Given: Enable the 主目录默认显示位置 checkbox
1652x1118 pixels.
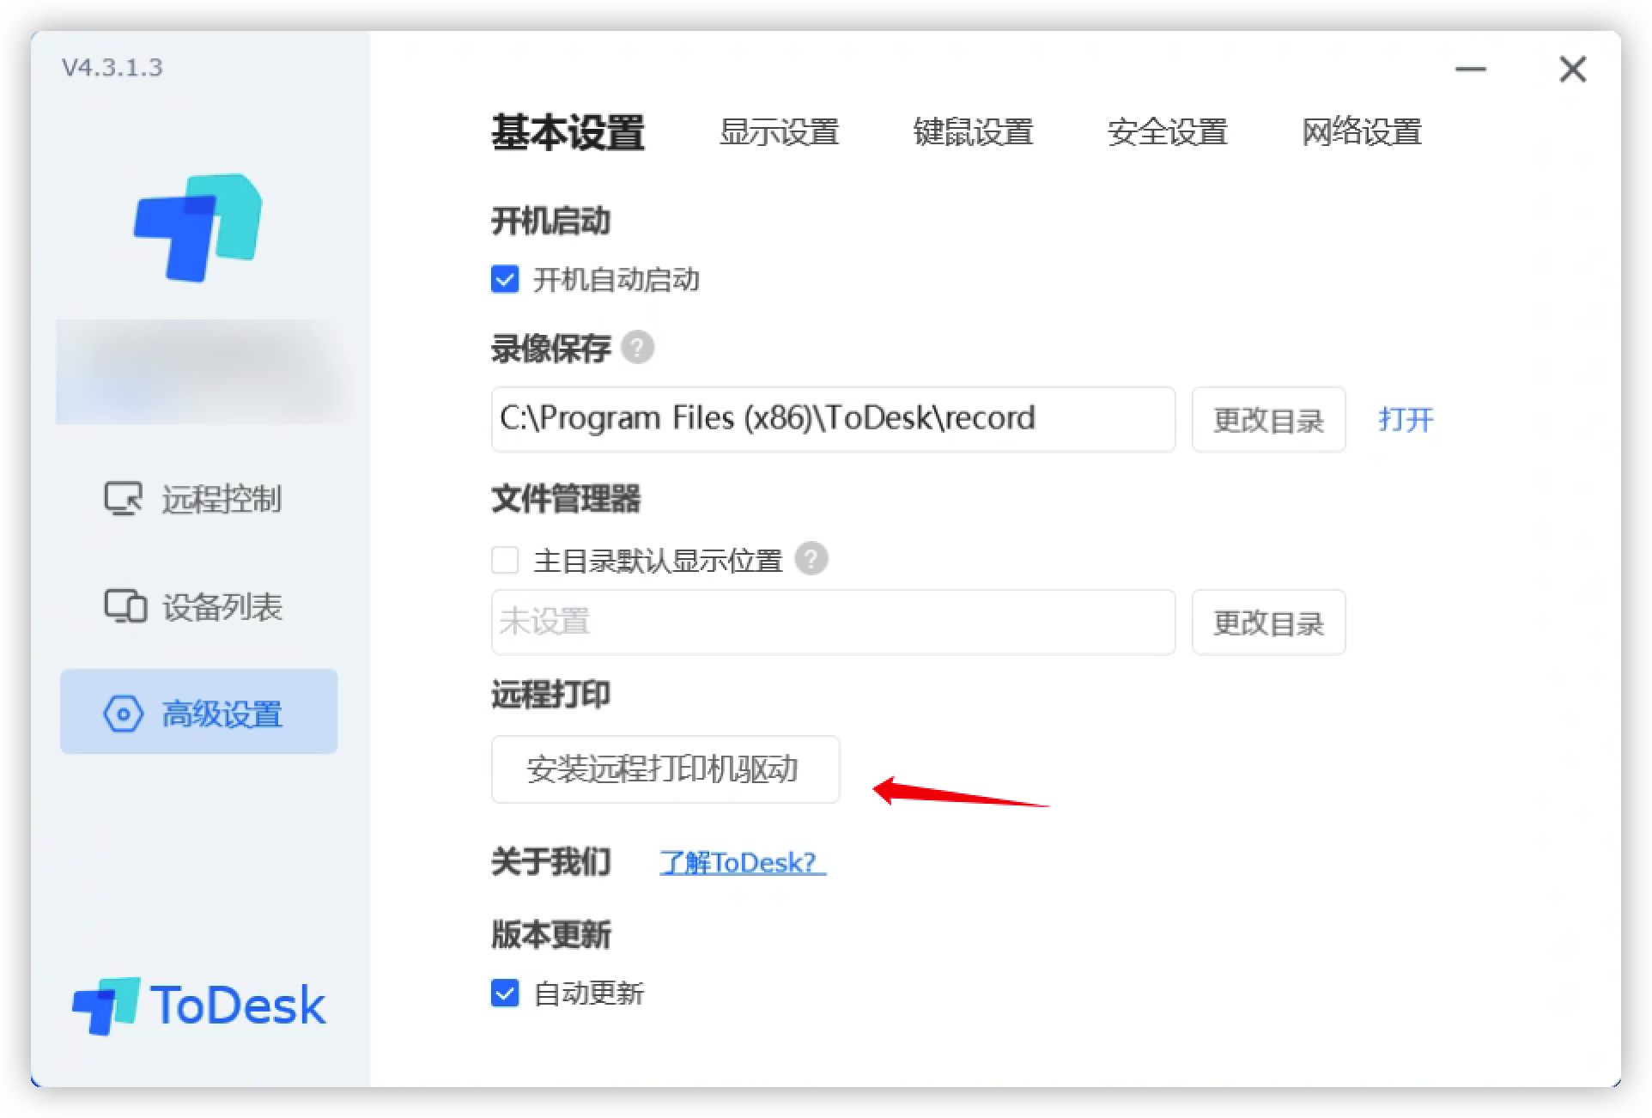Looking at the screenshot, I should [505, 560].
